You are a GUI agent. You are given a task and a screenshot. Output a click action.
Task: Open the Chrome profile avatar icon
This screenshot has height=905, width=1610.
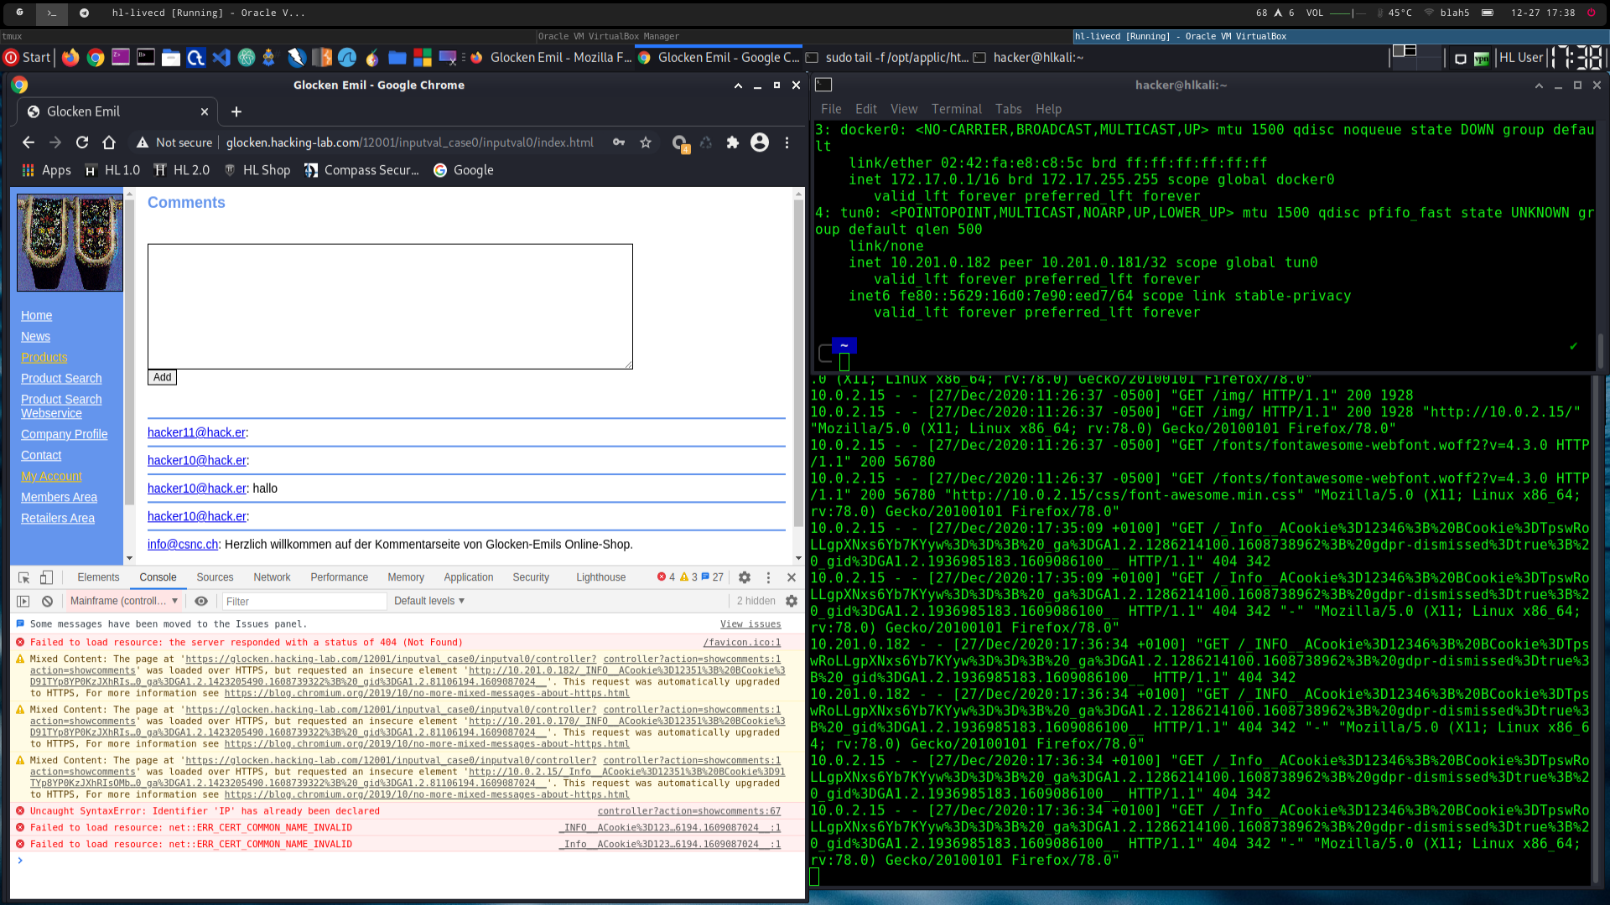pos(760,142)
